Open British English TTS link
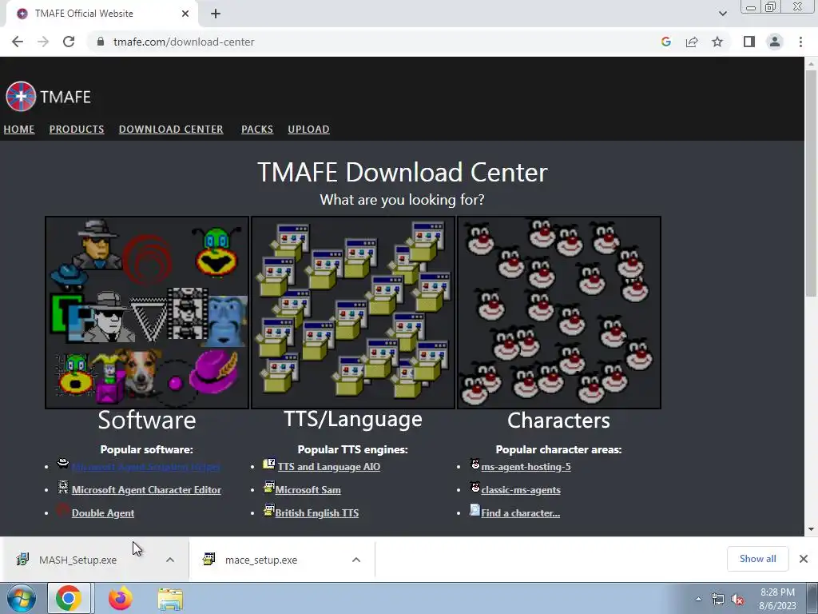 (316, 513)
